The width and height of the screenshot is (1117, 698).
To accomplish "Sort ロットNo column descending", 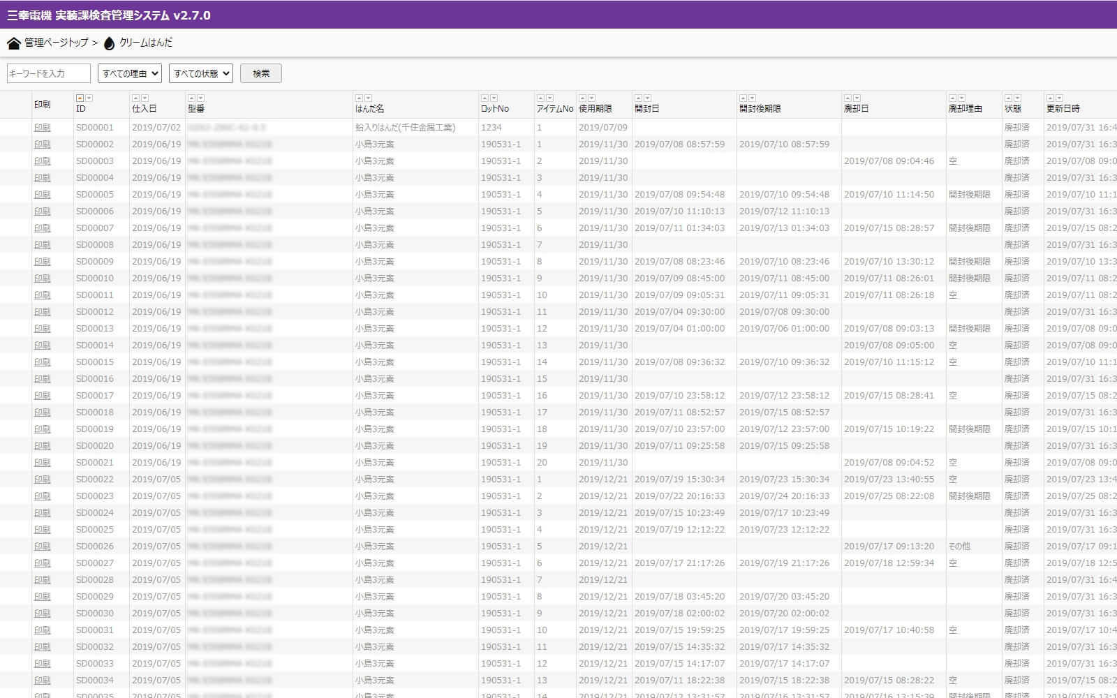I will (494, 98).
